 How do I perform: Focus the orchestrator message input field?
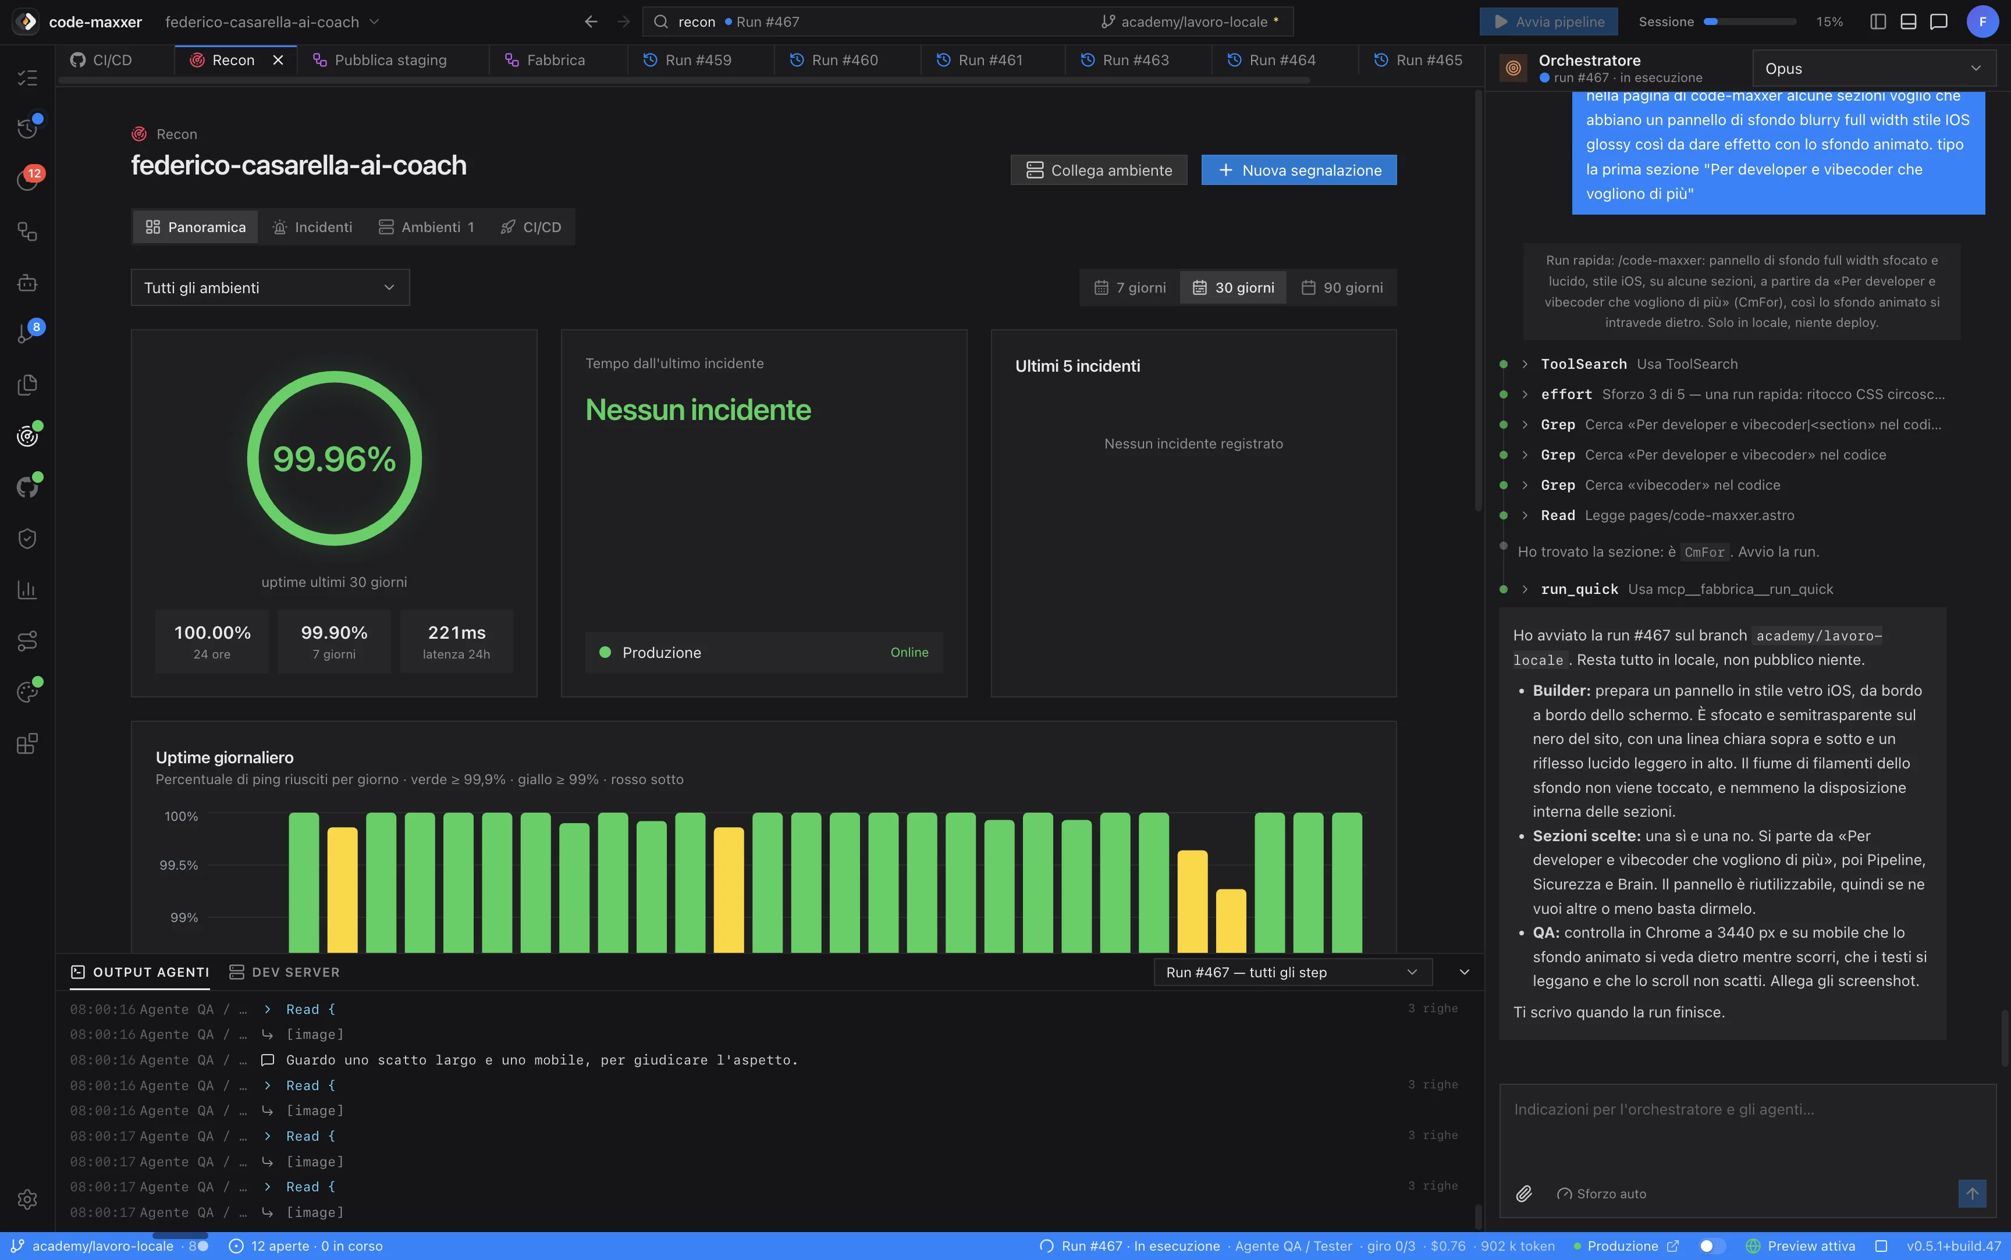pyautogui.click(x=1747, y=1129)
